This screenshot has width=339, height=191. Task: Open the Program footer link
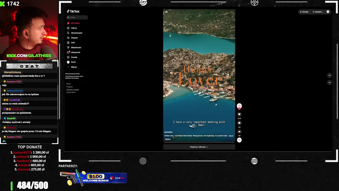[69, 87]
